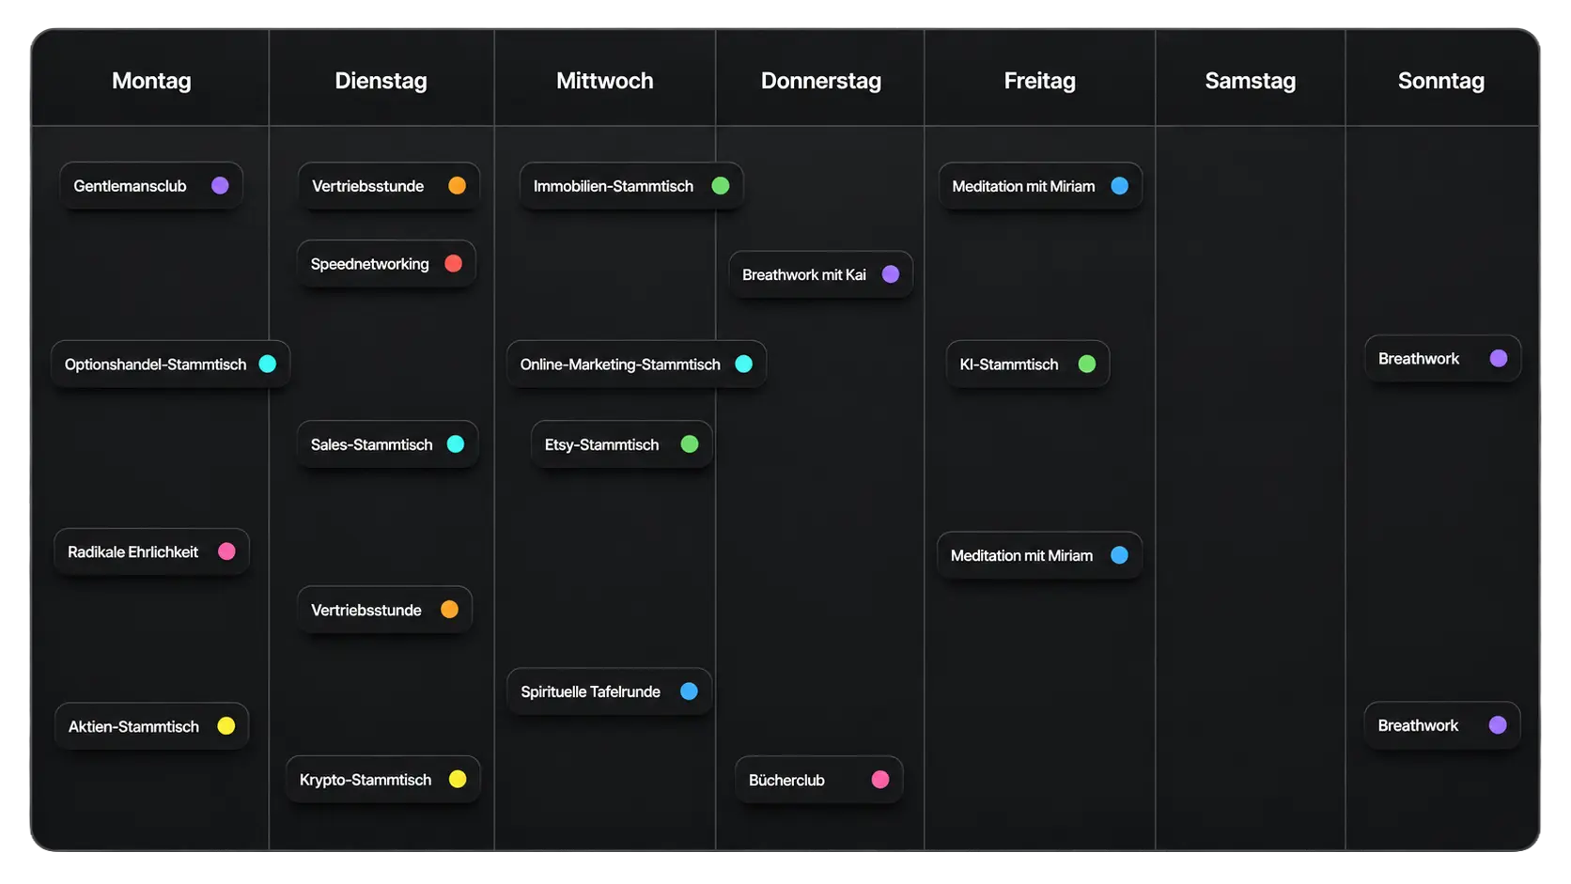Select the Immobilien-Stammtisch event

point(631,186)
